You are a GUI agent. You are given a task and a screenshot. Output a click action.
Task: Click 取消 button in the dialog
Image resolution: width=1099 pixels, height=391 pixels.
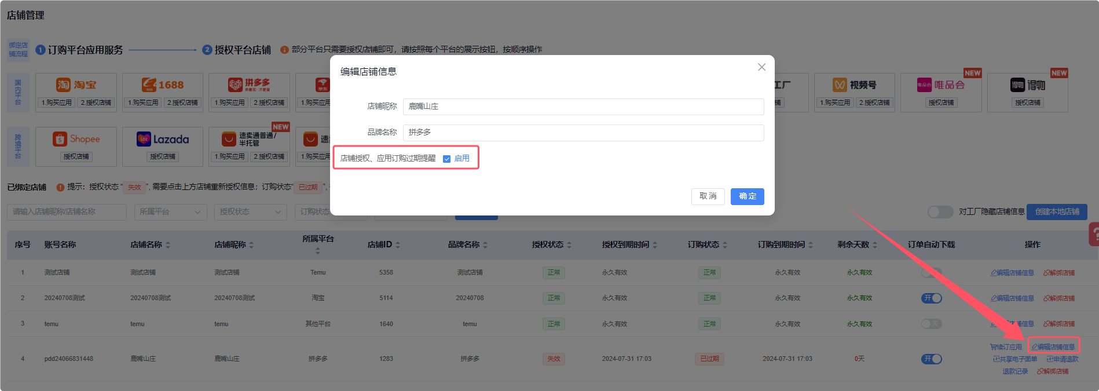point(708,196)
